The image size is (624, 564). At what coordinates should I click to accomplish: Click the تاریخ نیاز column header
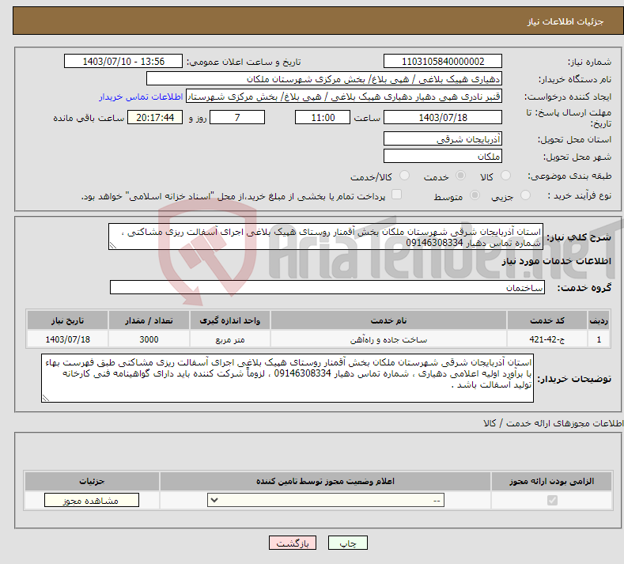[67, 320]
